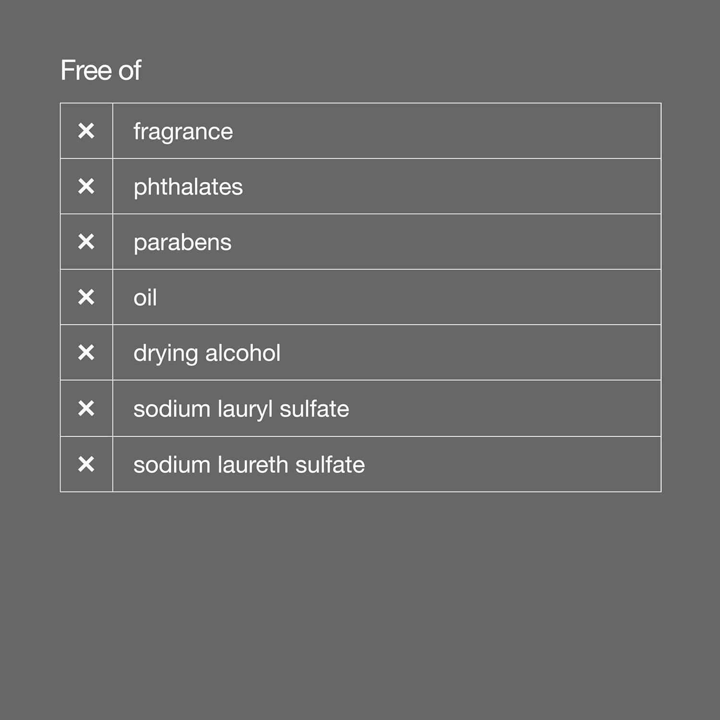Click the "oil" text label

pos(145,298)
